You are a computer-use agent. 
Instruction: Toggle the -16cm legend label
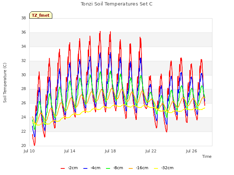142,168
